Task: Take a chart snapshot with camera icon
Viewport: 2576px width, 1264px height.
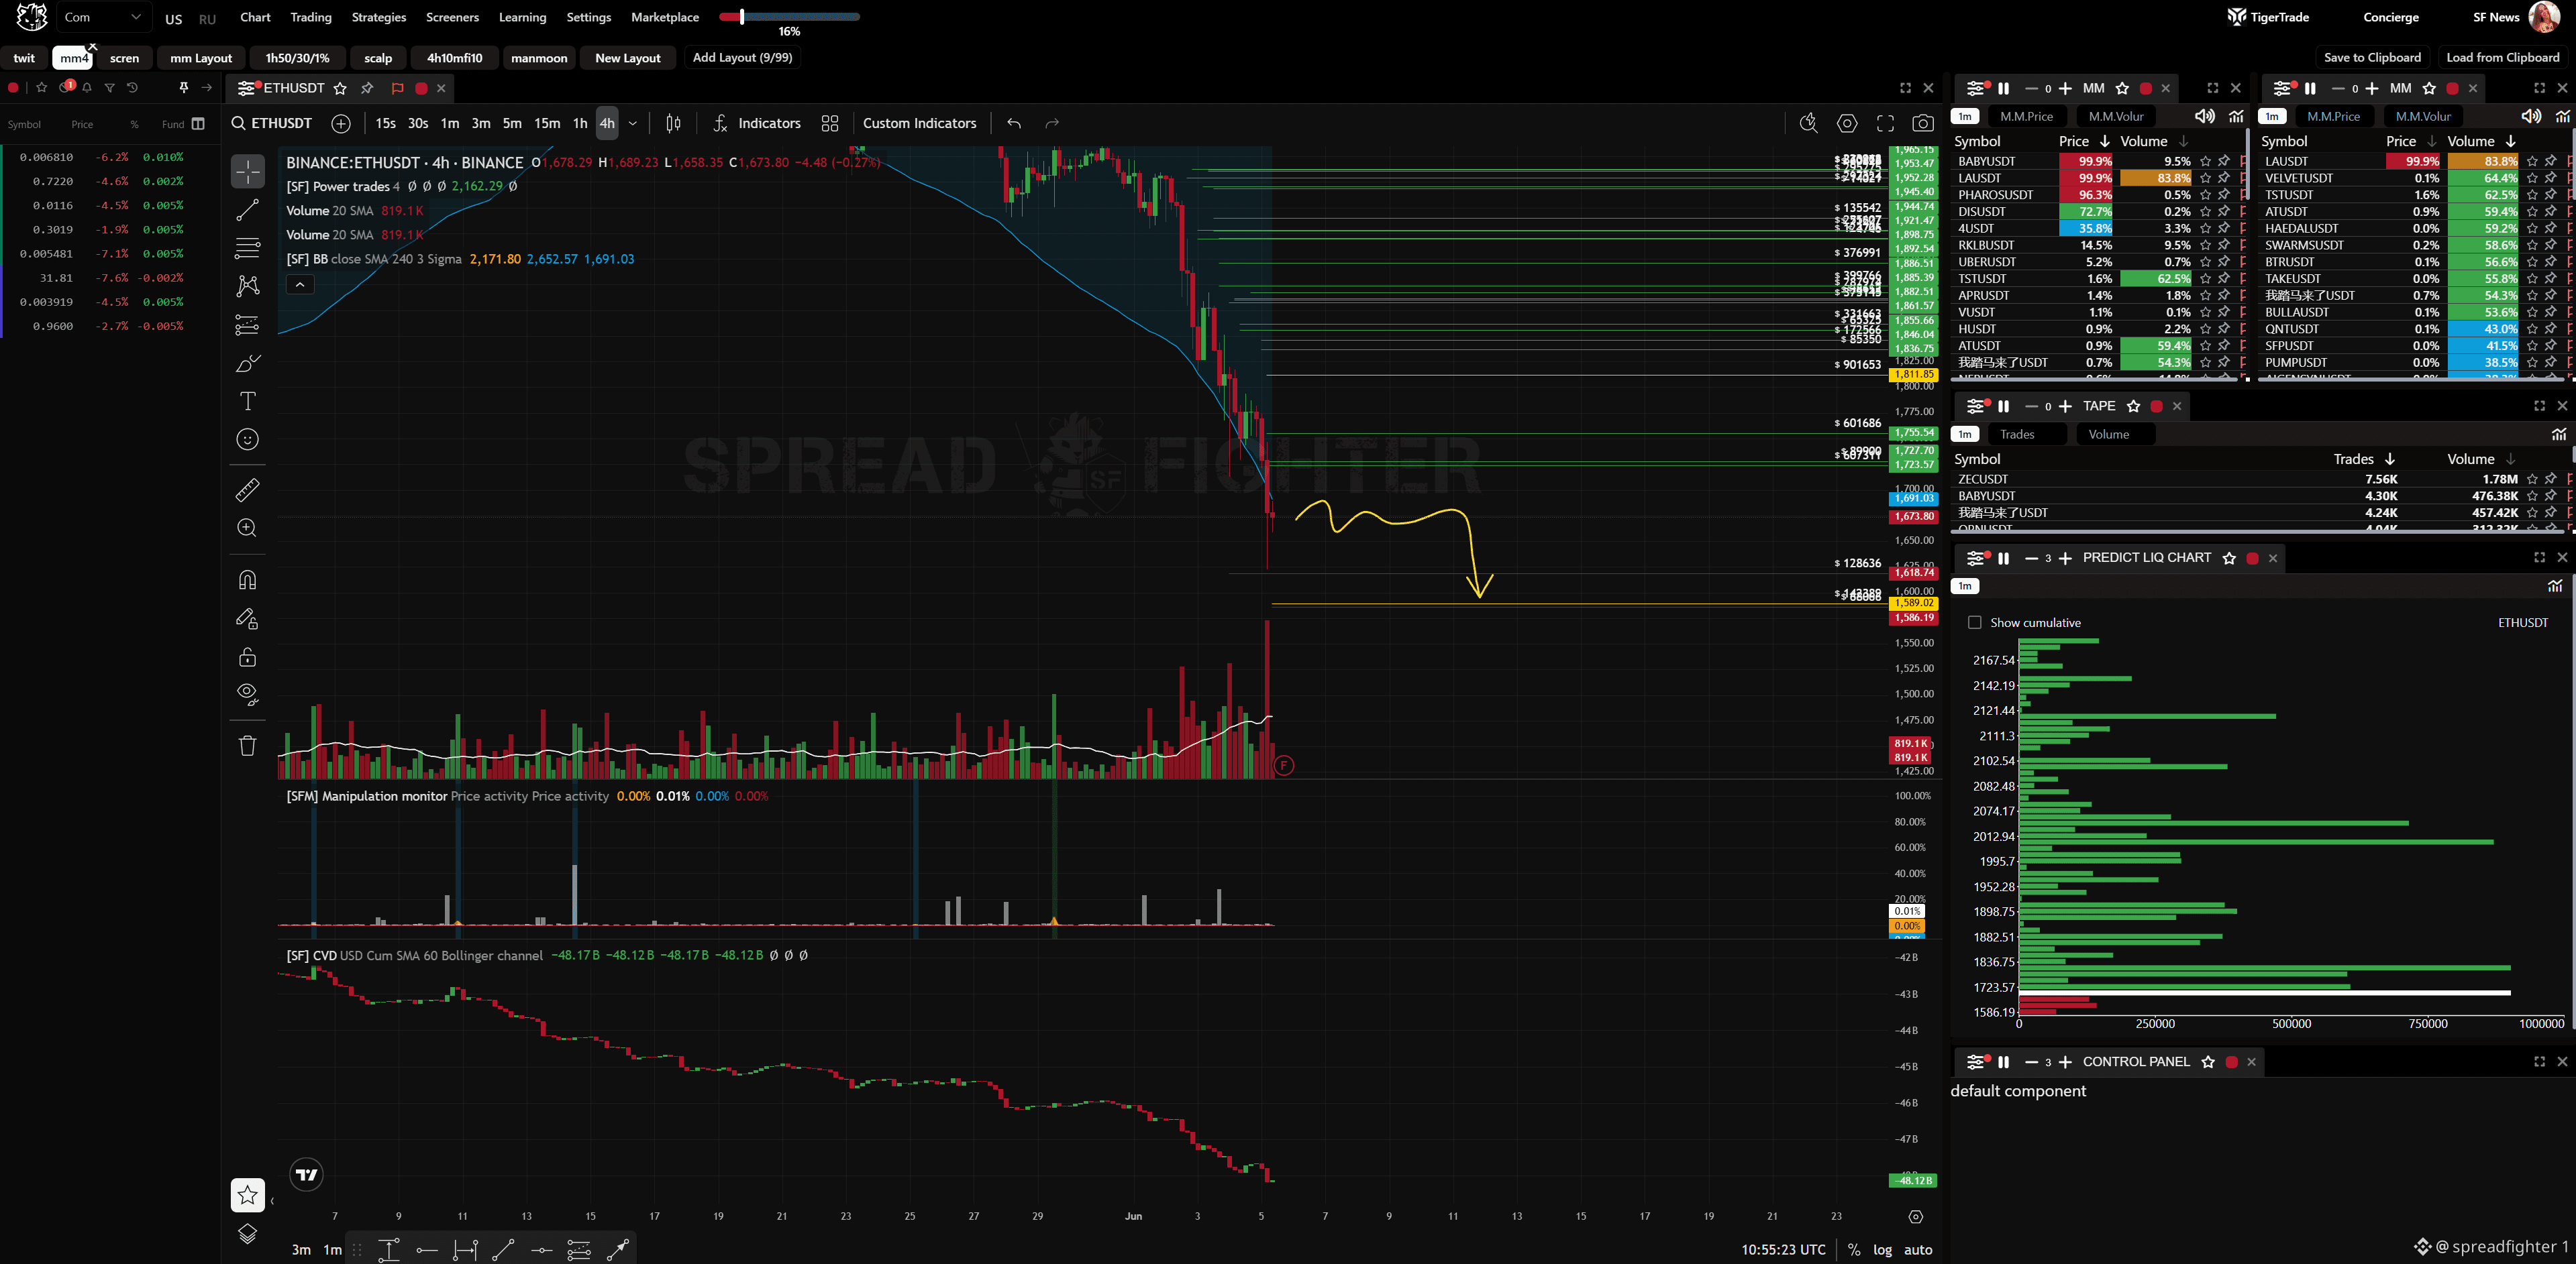Action: tap(1923, 123)
